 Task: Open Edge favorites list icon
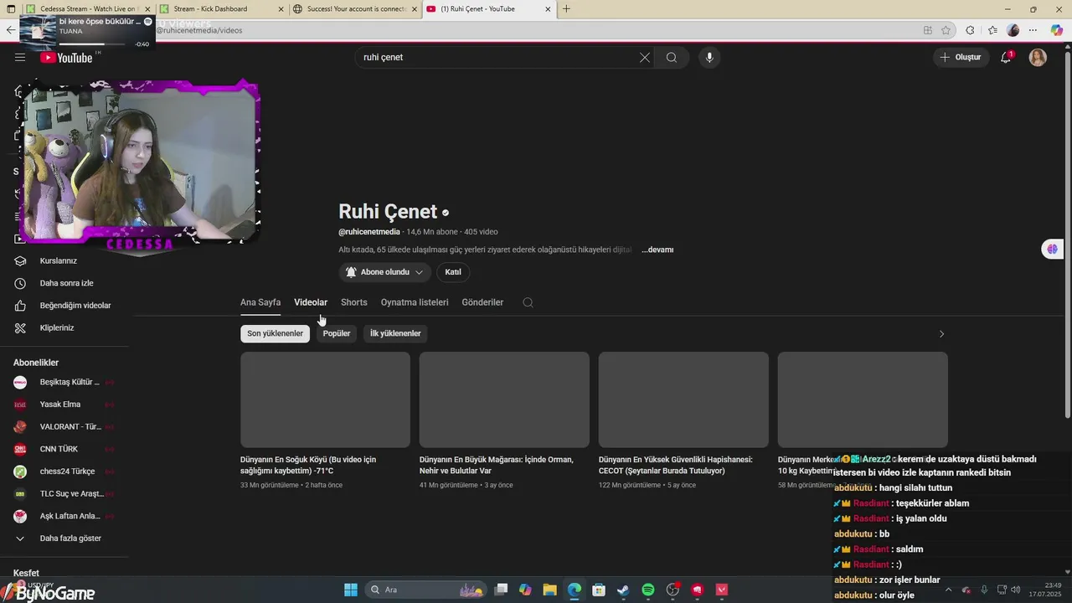992,30
